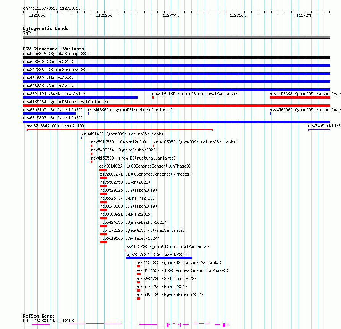341x329 pixels.
Task: Click esv3614626 (1000GenomesConsortiumPhase3) label
Action: tap(145, 166)
